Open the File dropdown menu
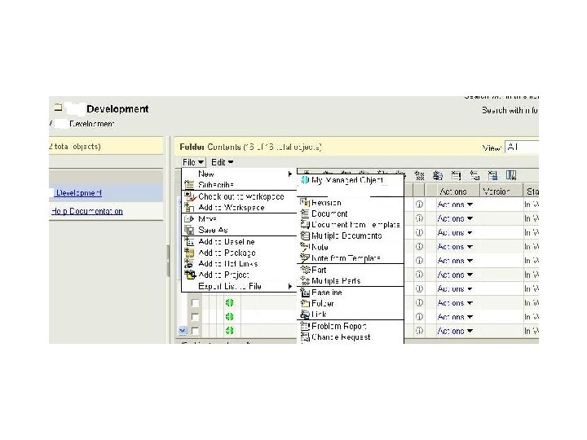Screen dimensions: 587x440 click(x=192, y=162)
